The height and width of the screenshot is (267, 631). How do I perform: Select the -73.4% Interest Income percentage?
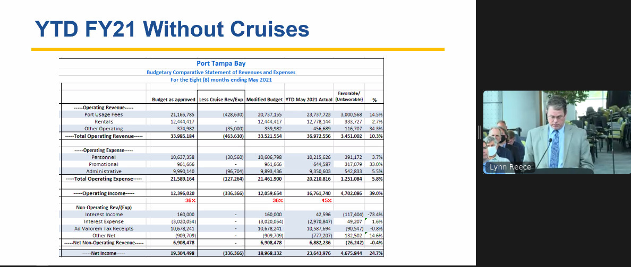pyautogui.click(x=374, y=215)
